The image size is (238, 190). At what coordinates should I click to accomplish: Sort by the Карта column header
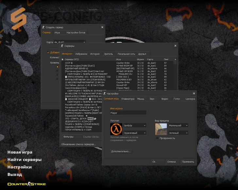(155, 59)
